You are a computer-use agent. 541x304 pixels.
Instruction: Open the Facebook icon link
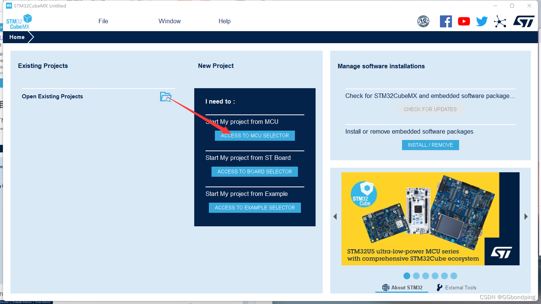coord(446,21)
